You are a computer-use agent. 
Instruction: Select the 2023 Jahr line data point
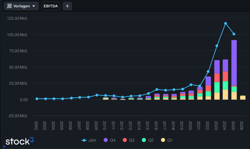pyautogui.click(x=217, y=46)
